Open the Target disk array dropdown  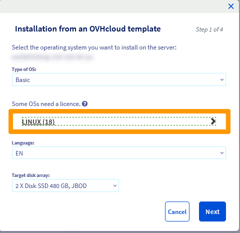coord(65,185)
